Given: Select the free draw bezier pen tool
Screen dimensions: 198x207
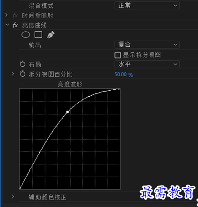Looking at the screenshot, I should [x=51, y=35].
